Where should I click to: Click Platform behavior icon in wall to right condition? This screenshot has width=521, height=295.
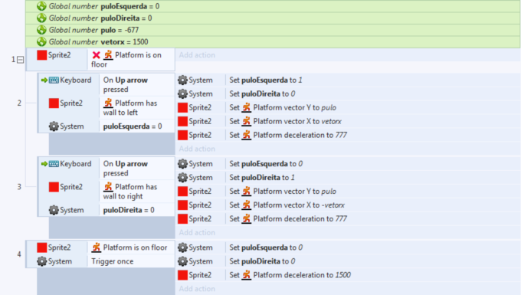click(108, 187)
